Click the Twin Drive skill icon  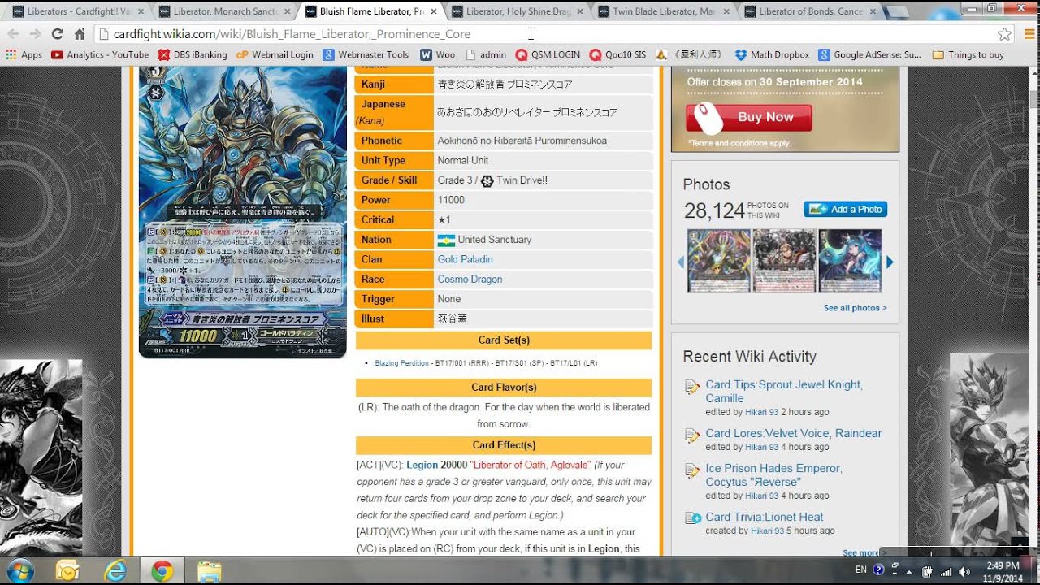(x=487, y=180)
